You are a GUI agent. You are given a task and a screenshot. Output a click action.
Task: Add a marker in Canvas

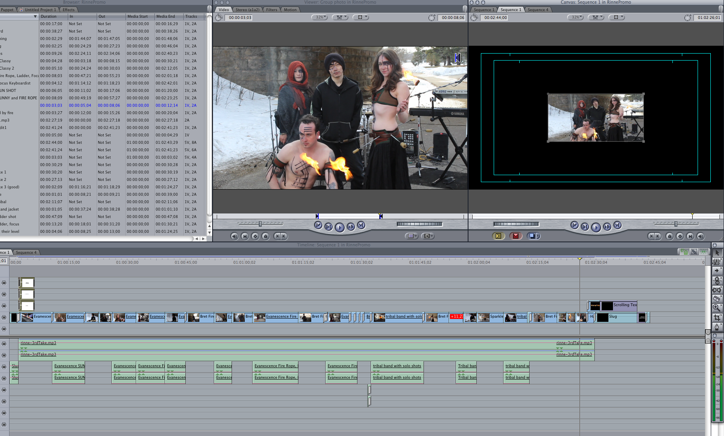point(670,236)
